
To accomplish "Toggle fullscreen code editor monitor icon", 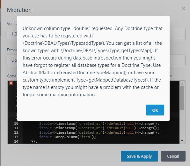I will click(171, 75).
